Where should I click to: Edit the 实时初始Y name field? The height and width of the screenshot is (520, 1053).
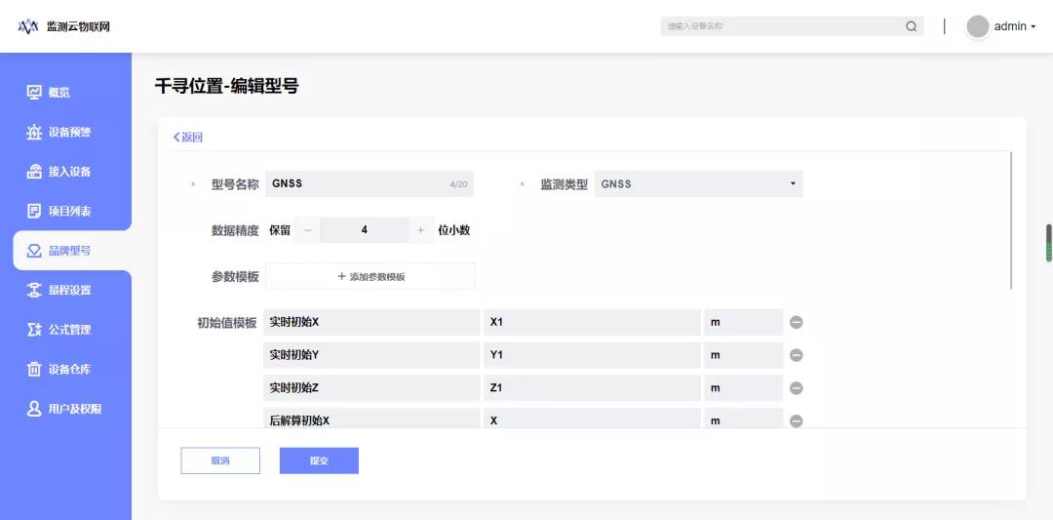[371, 355]
